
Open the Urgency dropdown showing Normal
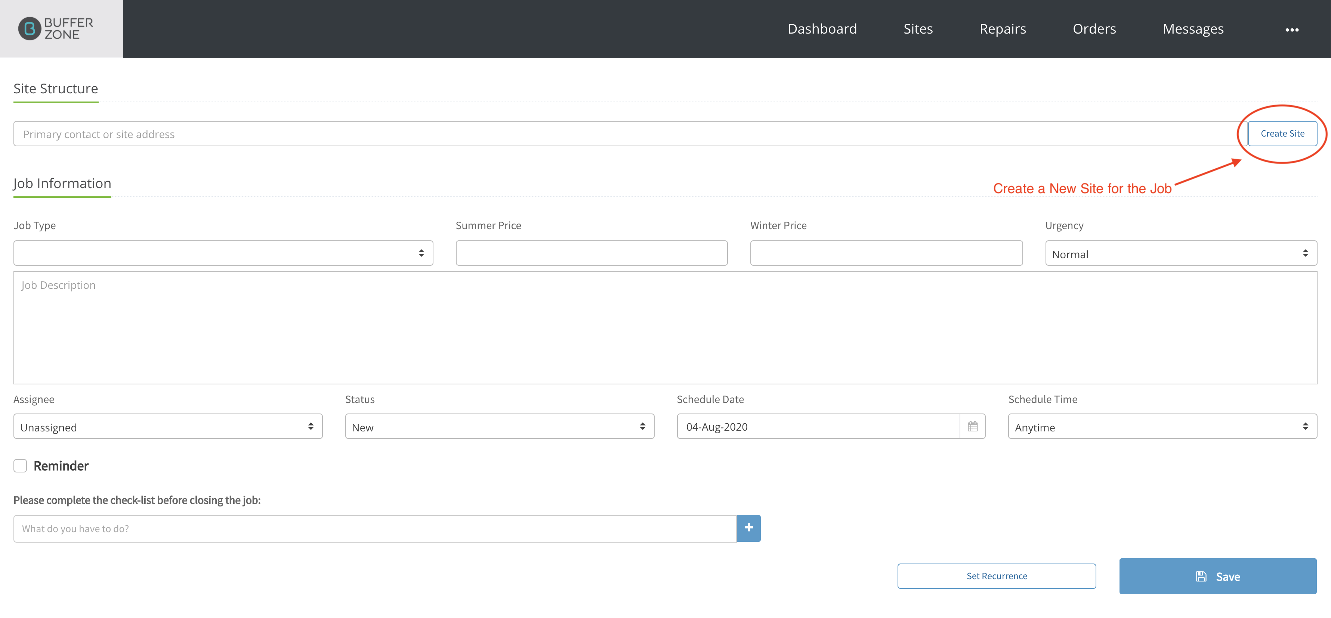1181,253
